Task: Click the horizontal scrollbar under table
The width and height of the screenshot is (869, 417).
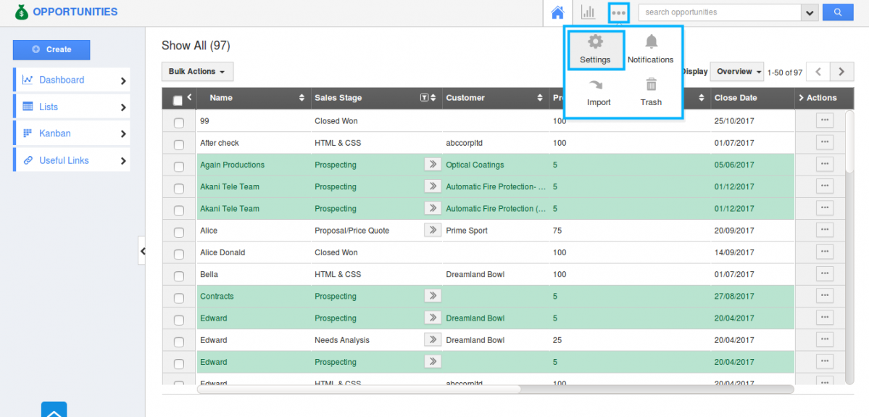Action: tap(359, 389)
